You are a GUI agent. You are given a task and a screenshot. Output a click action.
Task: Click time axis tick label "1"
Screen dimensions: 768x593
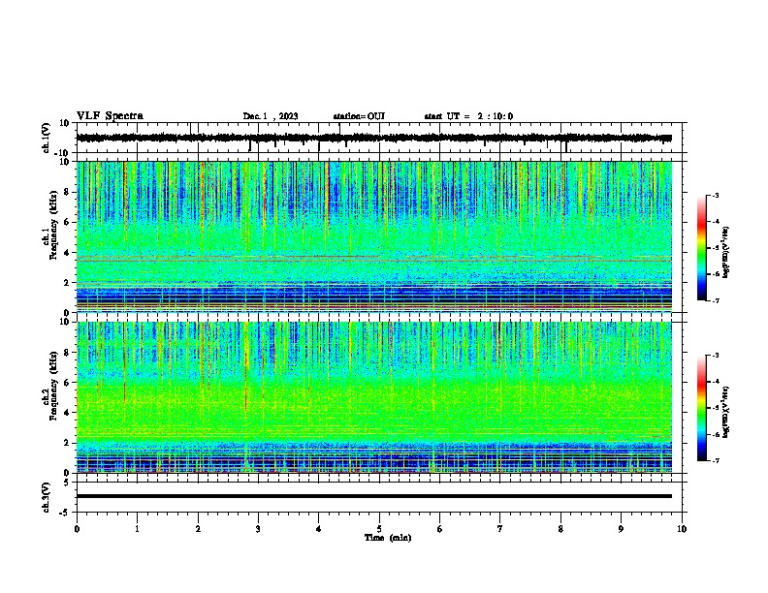tap(137, 529)
